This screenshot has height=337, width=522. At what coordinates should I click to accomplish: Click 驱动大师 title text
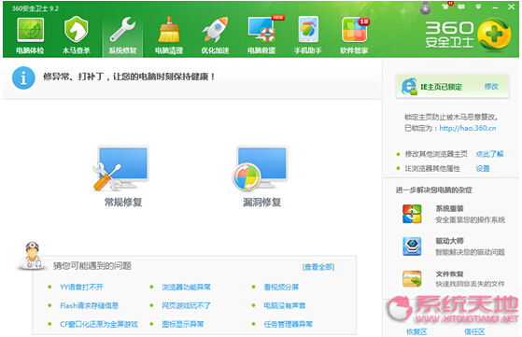[x=450, y=241]
